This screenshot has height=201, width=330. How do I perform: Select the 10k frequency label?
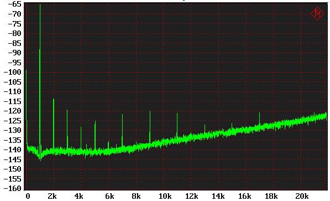pyautogui.click(x=165, y=197)
